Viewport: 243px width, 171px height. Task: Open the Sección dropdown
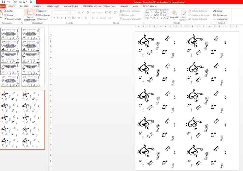[42, 19]
